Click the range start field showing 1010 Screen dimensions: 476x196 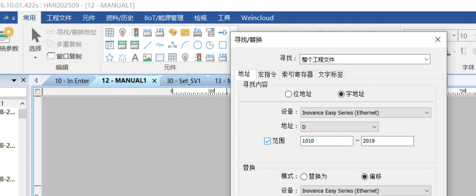(x=327, y=141)
